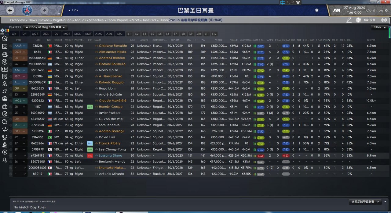Open the Link dropdown in the header
391x213 pixels.
73,10
